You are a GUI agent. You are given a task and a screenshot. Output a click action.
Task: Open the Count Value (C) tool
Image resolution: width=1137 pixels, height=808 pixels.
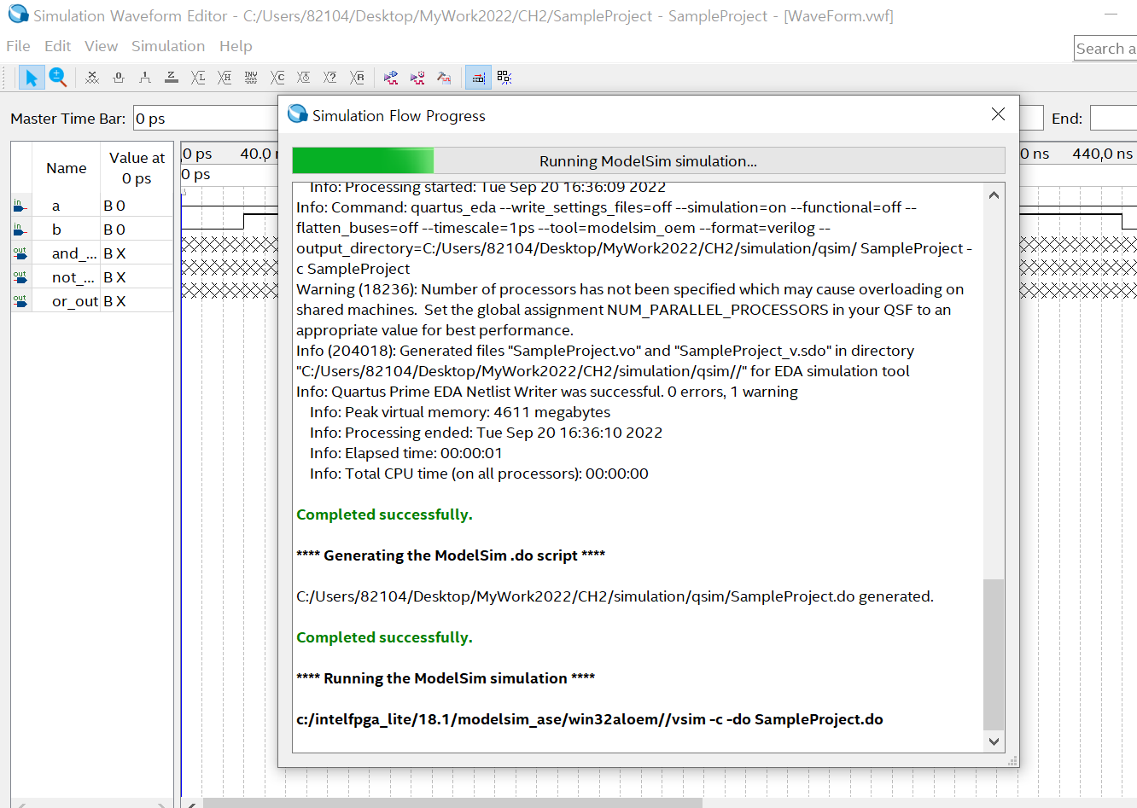coord(277,78)
